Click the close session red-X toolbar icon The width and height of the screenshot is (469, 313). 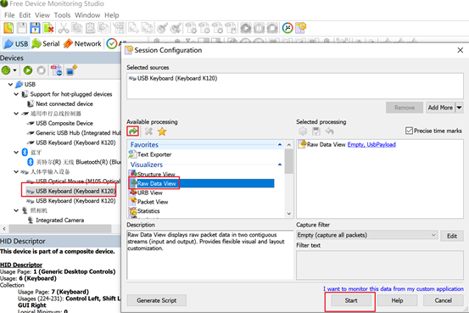click(48, 28)
